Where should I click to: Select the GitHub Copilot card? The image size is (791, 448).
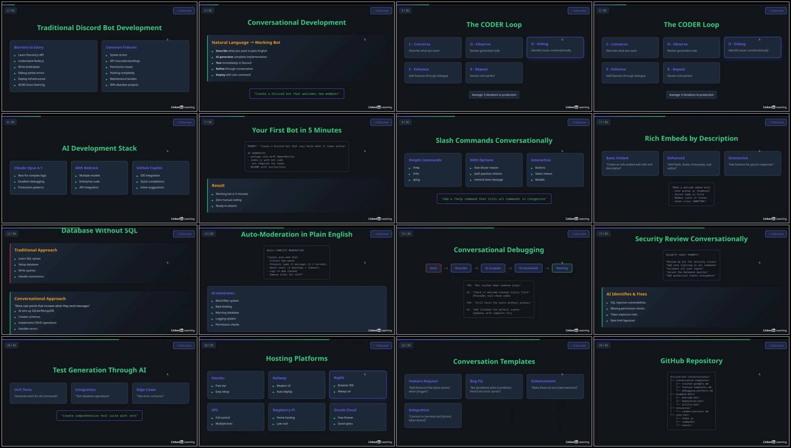pos(161,178)
